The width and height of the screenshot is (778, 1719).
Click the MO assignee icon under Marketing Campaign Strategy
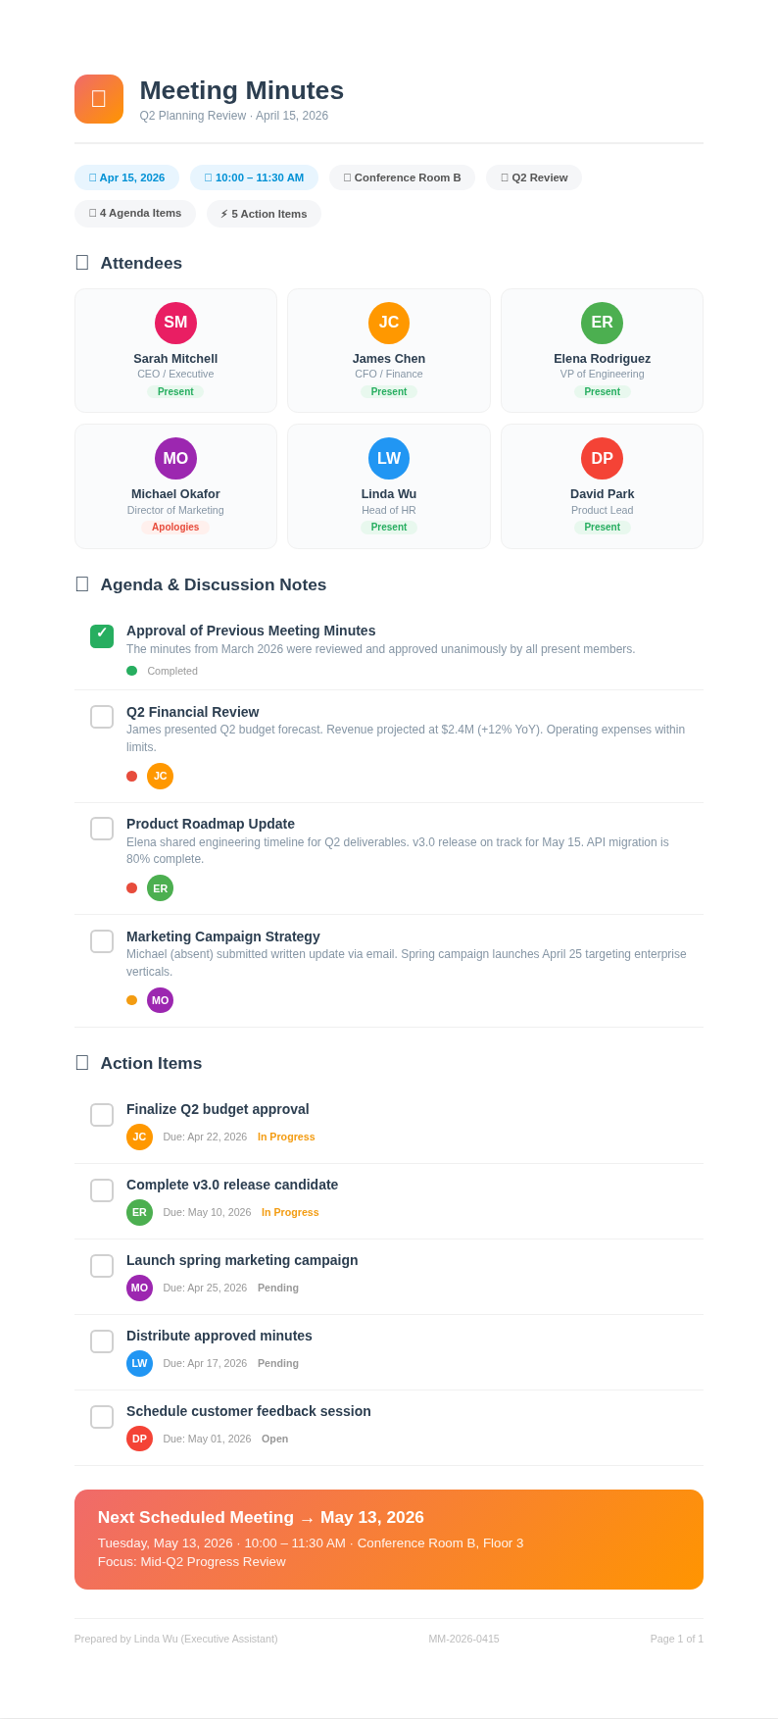point(160,1000)
